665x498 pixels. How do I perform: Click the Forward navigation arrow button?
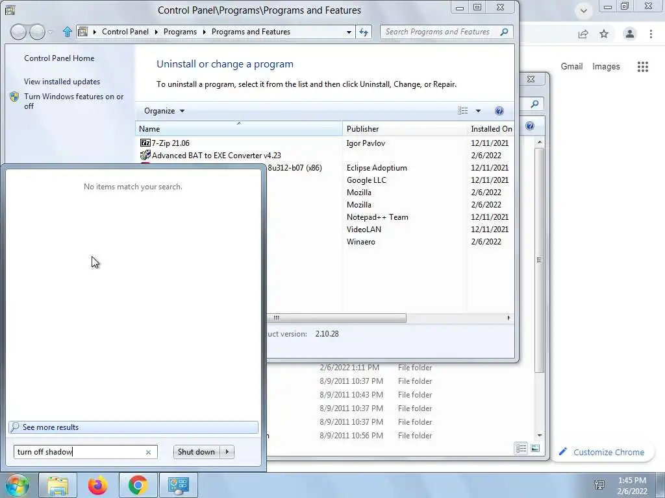[x=37, y=32]
